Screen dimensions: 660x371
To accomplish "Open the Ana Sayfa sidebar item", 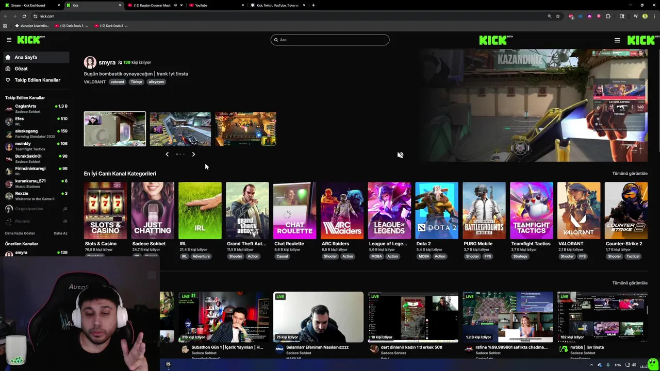I will tap(36, 57).
